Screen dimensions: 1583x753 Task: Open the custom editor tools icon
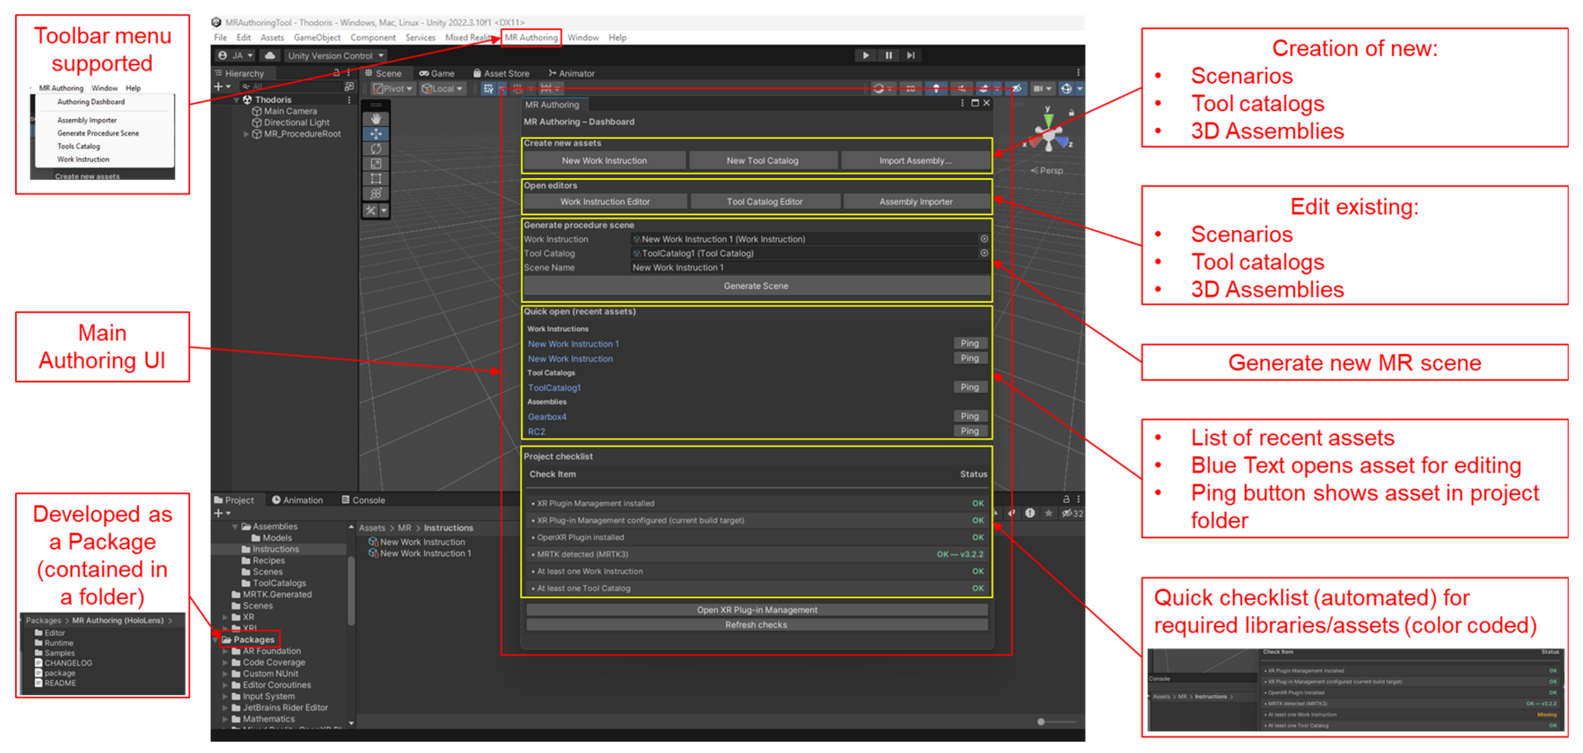(370, 210)
